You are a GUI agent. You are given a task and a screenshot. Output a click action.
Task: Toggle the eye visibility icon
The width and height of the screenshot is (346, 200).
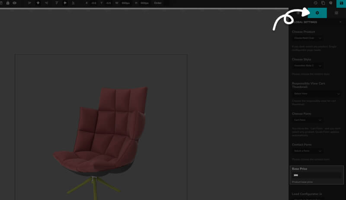coord(15,3)
